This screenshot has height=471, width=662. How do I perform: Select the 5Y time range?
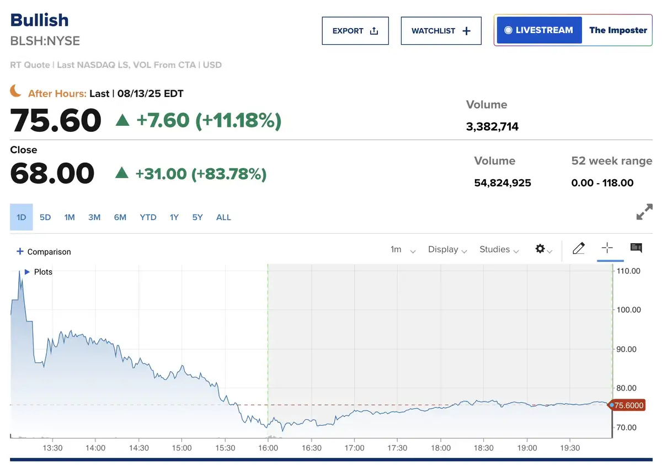pyautogui.click(x=197, y=217)
